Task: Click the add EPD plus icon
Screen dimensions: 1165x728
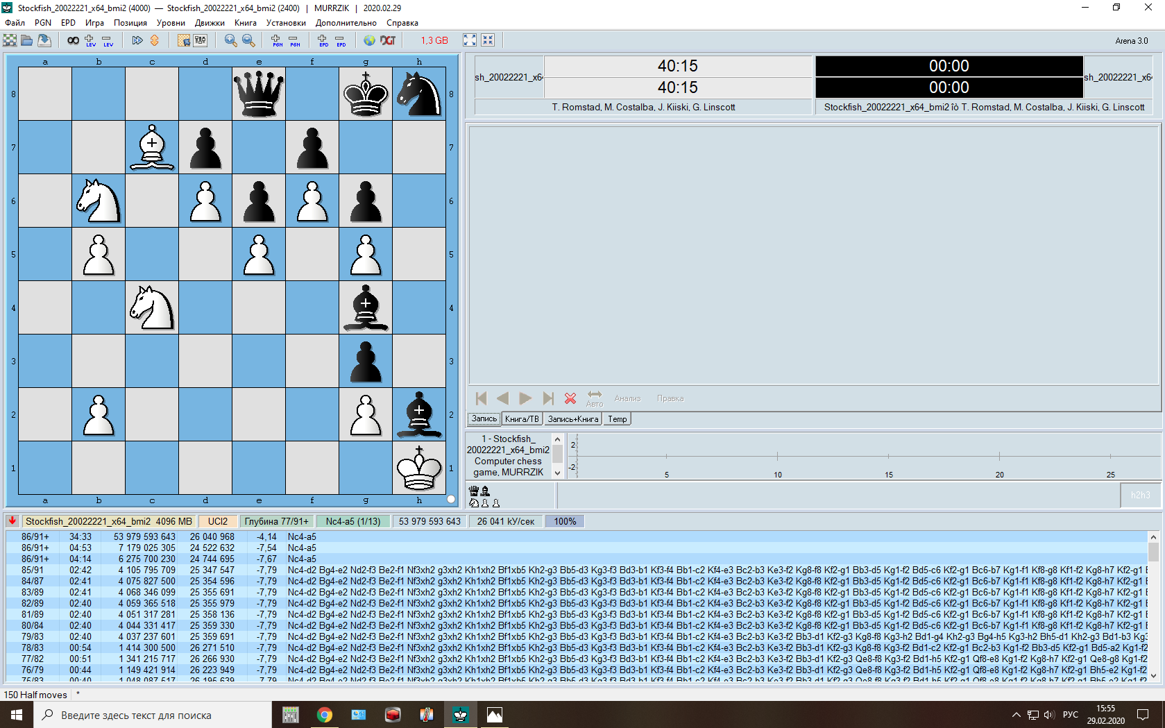Action: click(323, 40)
